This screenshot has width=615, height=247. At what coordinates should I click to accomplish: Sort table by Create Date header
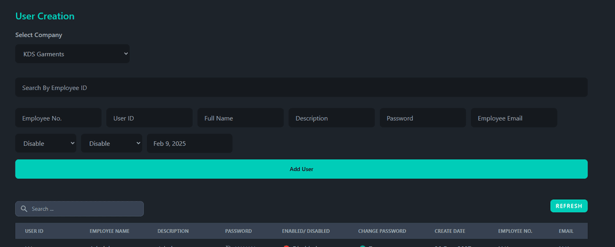coord(450,231)
